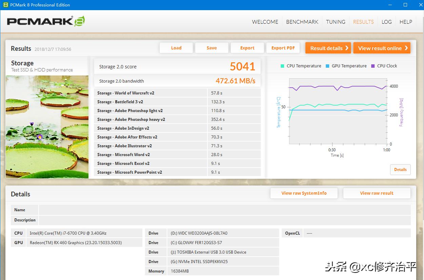Open Result details
The image size is (424, 280).
pyautogui.click(x=328, y=48)
